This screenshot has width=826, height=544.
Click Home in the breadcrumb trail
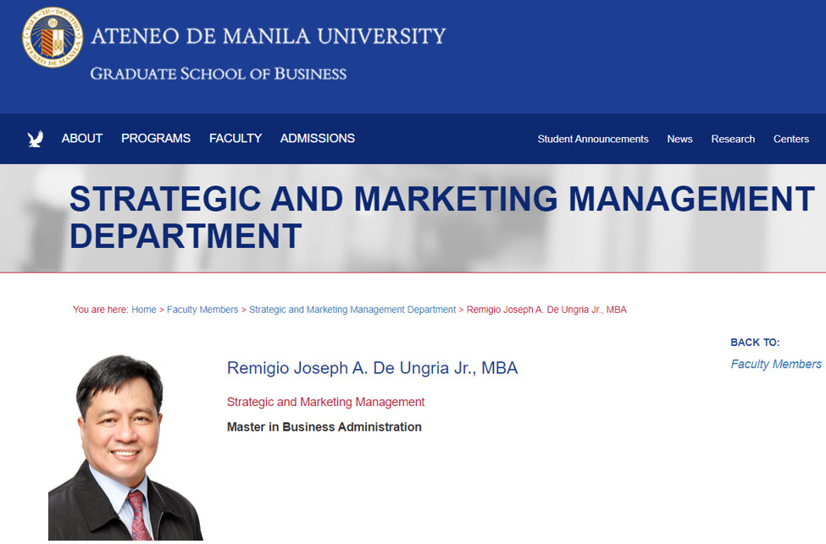[144, 310]
